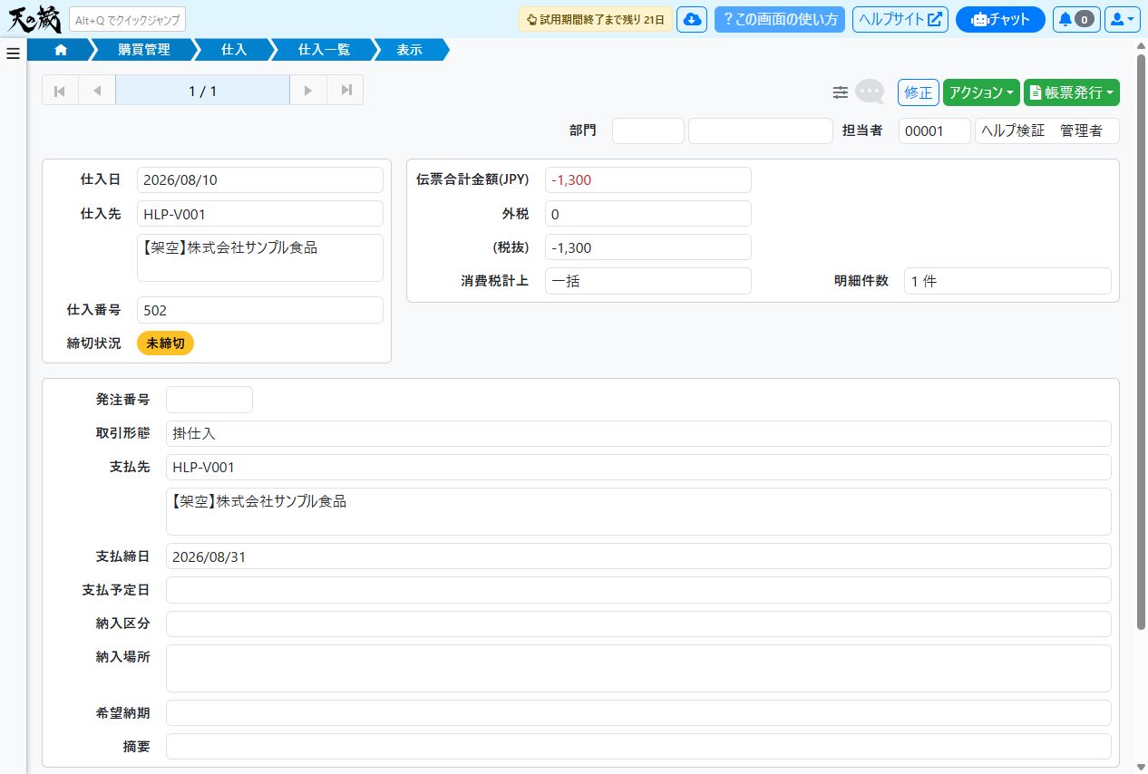Image resolution: width=1148 pixels, height=774 pixels.
Task: Click 取引形態 field 掛仕入
Action: (x=638, y=433)
